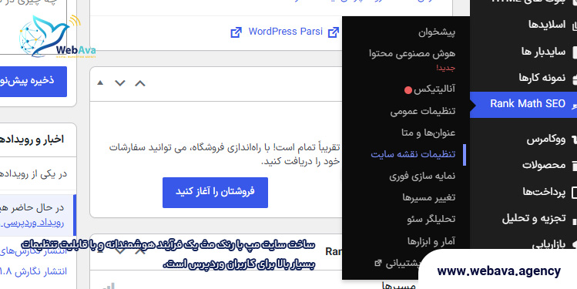Open WordPress Parsi external link
This screenshot has width=577, height=289.
[285, 32]
